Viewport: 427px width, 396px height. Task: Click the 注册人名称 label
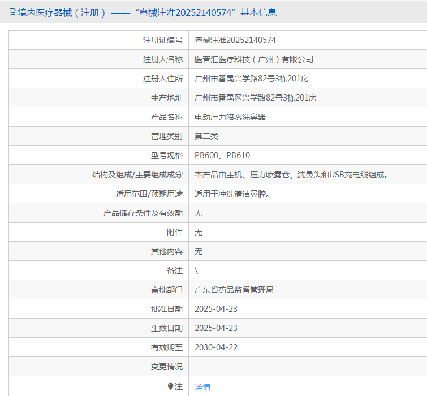[162, 59]
